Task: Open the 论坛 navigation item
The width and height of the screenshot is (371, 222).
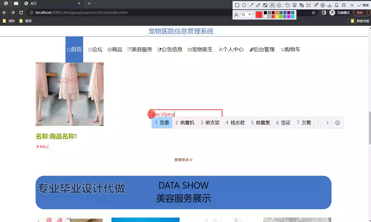Action: 95,49
